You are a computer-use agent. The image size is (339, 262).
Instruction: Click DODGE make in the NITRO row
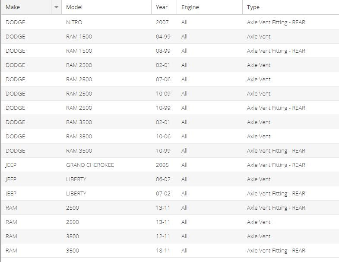pyautogui.click(x=15, y=22)
